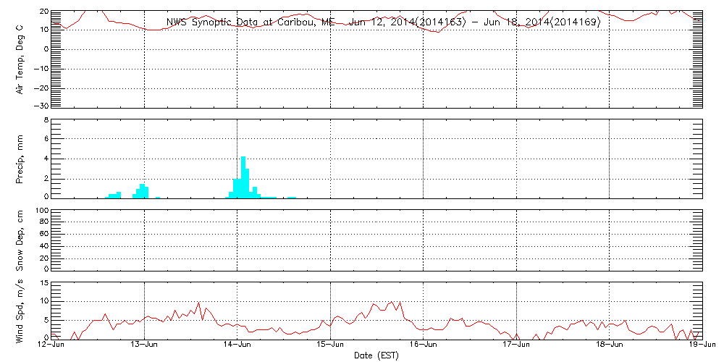The image size is (724, 362).
Task: Click the 8 tick on the precipitation axis
Action: (45, 120)
